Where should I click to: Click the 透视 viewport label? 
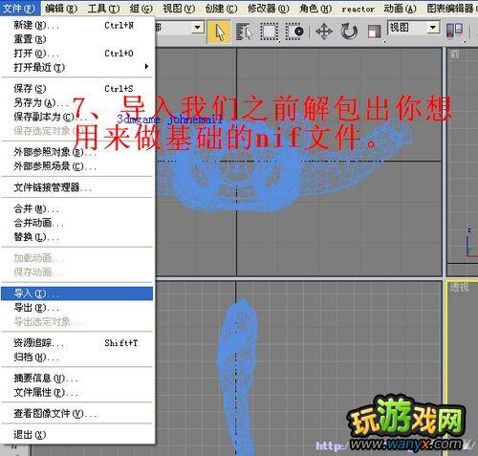(x=459, y=288)
